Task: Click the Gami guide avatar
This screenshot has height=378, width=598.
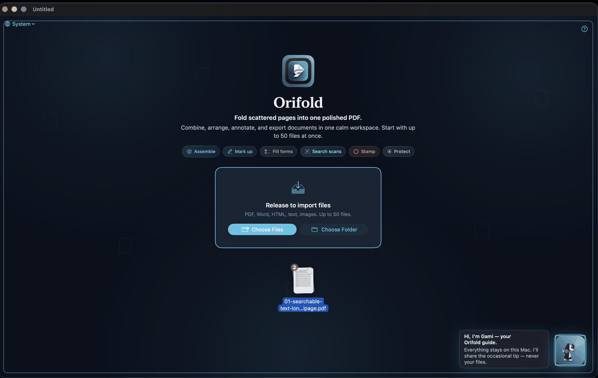Action: [x=570, y=350]
